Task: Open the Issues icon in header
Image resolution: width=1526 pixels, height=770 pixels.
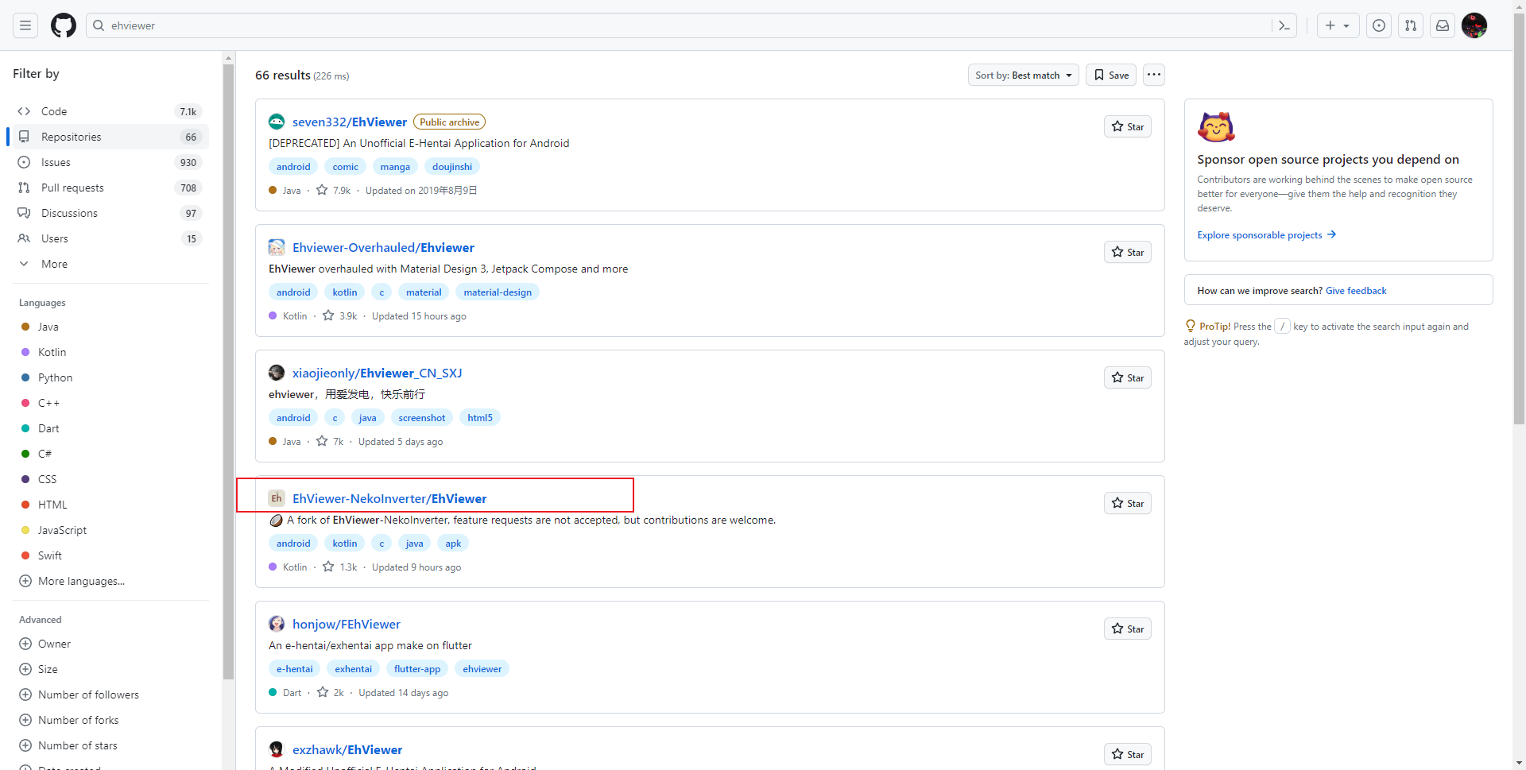Action: [1379, 25]
